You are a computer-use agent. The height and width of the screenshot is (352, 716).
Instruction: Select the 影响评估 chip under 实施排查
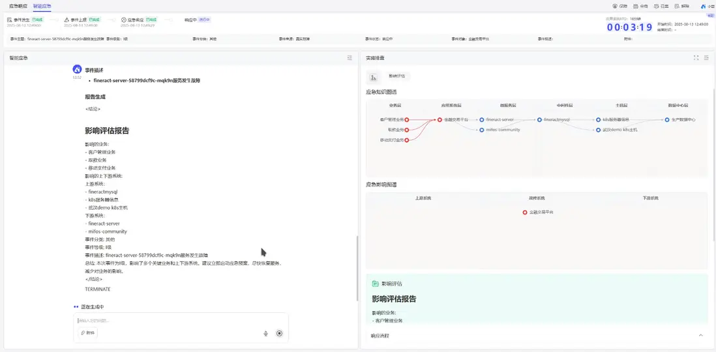point(397,76)
